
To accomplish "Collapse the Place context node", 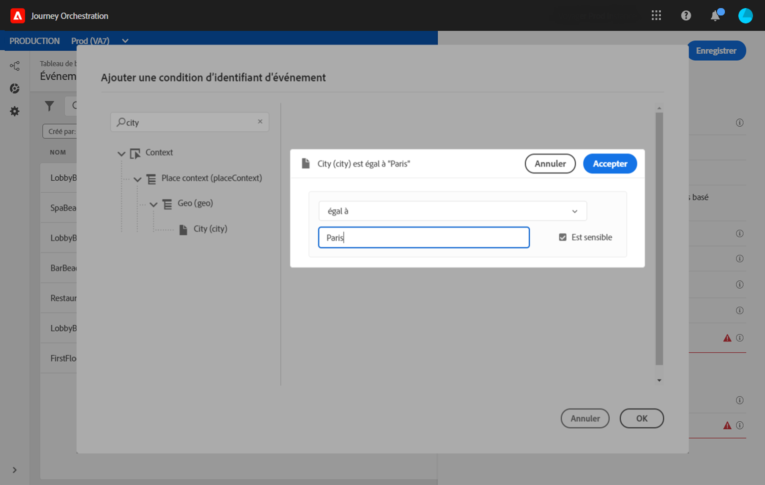I will [x=137, y=179].
